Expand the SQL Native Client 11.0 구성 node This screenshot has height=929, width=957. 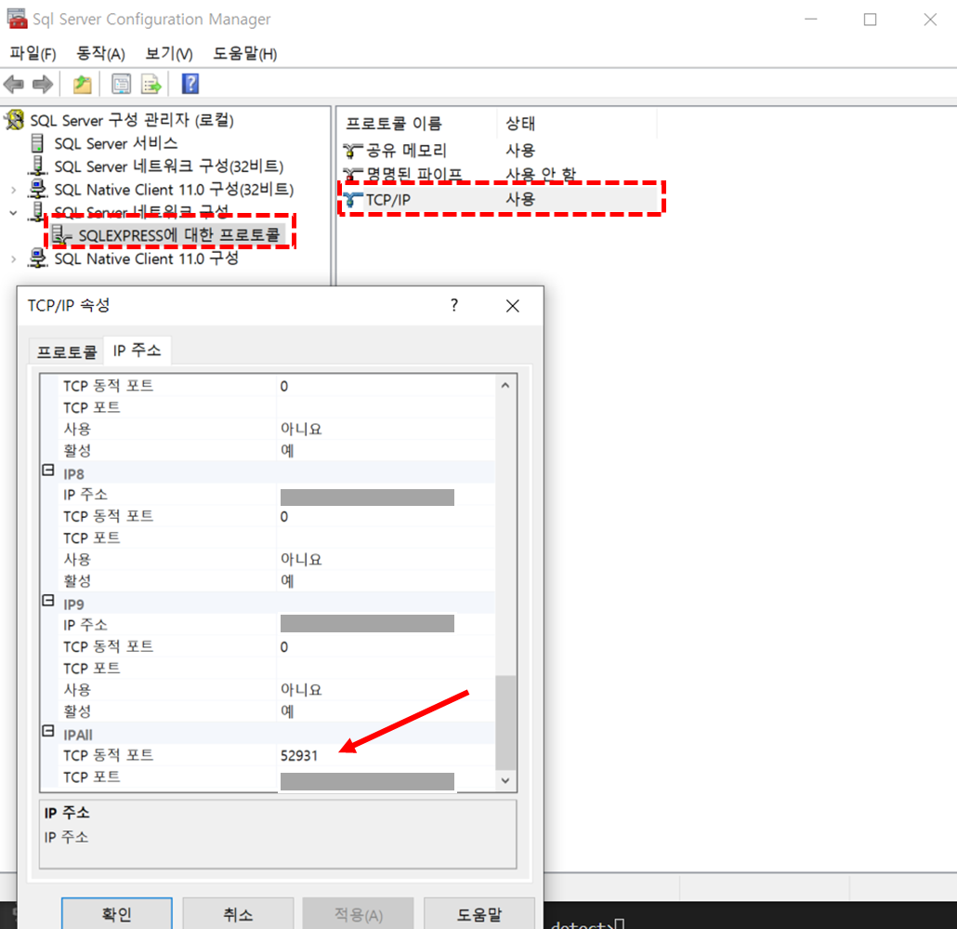click(x=13, y=259)
